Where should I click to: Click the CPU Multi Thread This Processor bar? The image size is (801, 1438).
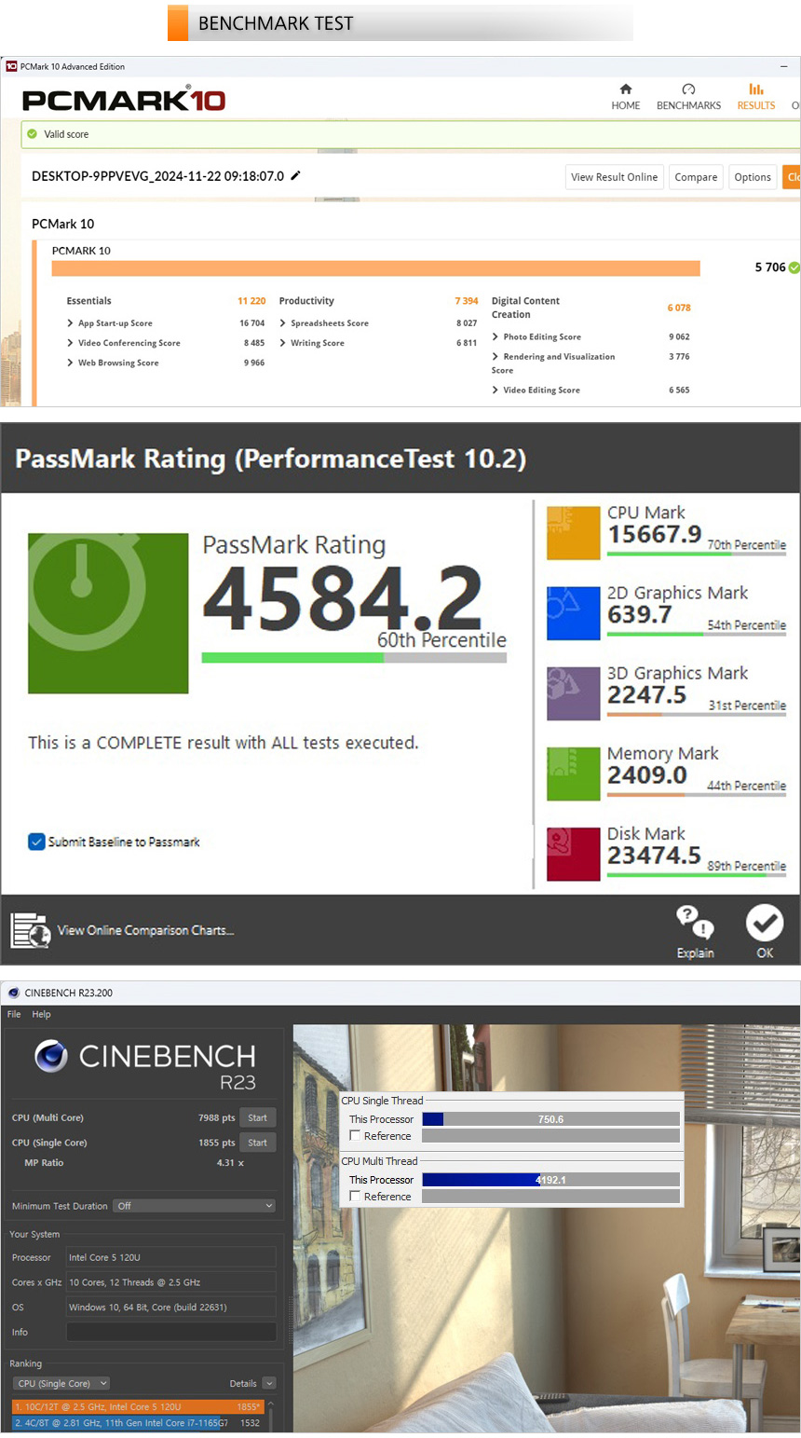[x=550, y=1180]
